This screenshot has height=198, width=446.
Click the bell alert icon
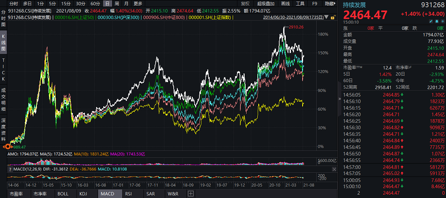pyautogui.click(x=437, y=21)
